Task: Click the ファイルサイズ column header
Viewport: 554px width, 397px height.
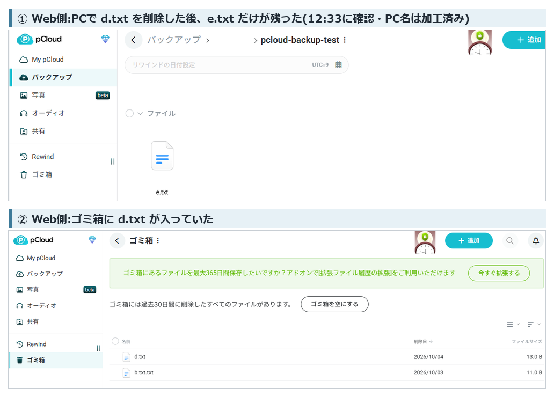Action: tap(527, 342)
